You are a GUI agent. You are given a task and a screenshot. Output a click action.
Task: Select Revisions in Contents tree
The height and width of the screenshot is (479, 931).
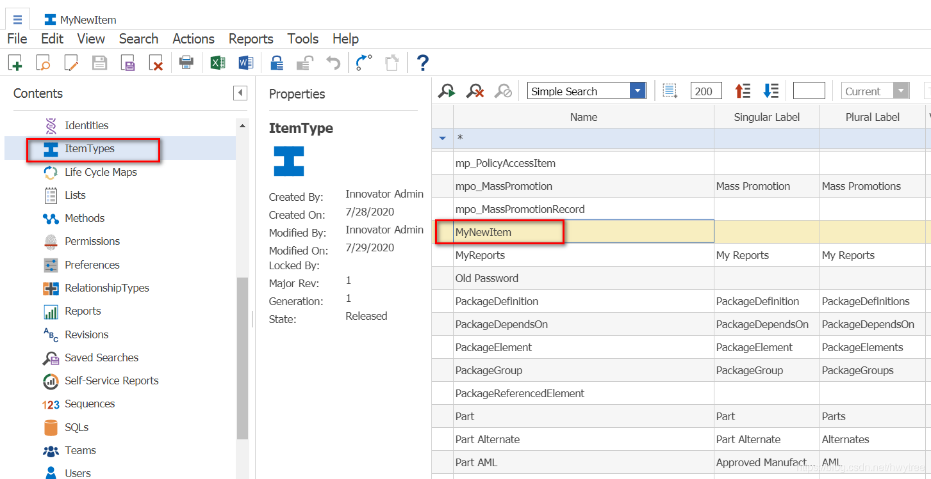[87, 334]
